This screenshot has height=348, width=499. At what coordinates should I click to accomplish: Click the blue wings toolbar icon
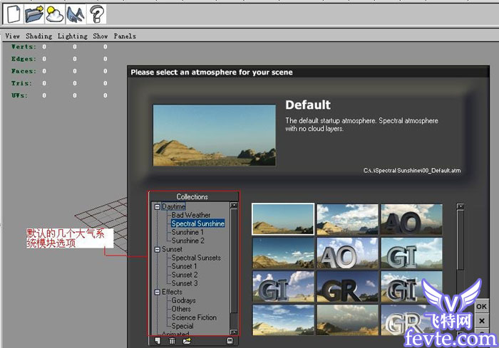[x=75, y=14]
